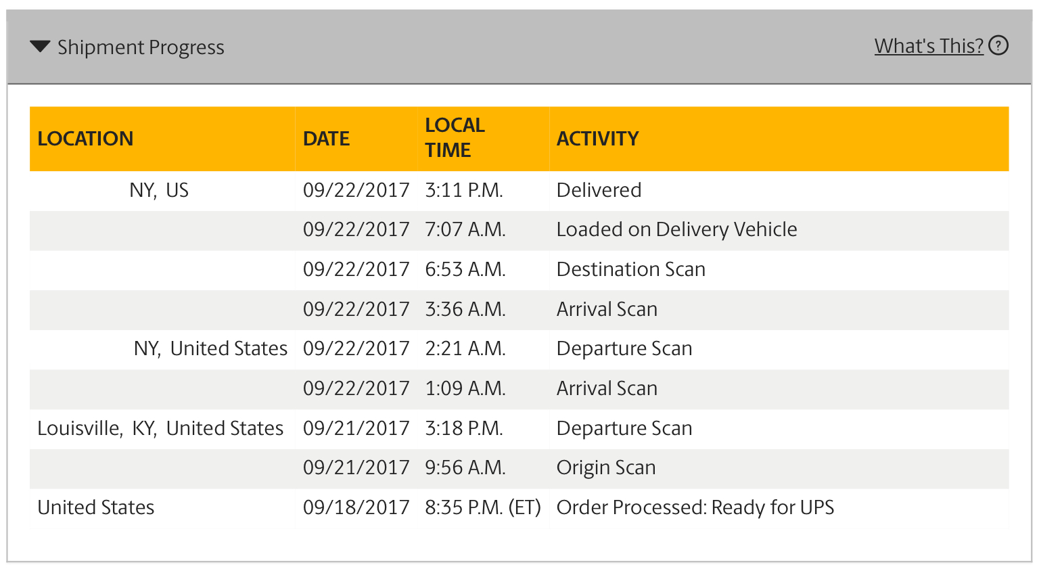Click the Origin Scan activity entry
Screen dimensions: 1039x573
click(606, 468)
